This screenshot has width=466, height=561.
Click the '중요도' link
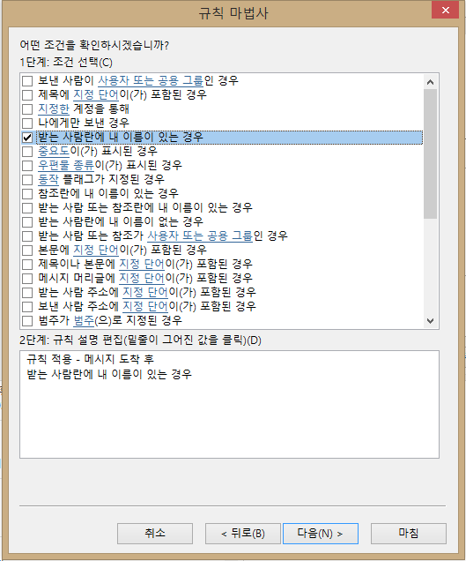tap(54, 151)
